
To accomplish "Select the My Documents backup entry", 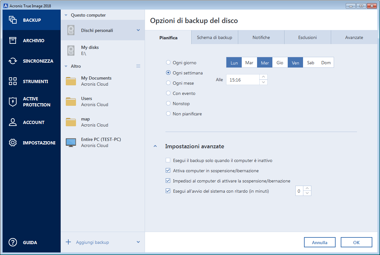I will [x=103, y=81].
